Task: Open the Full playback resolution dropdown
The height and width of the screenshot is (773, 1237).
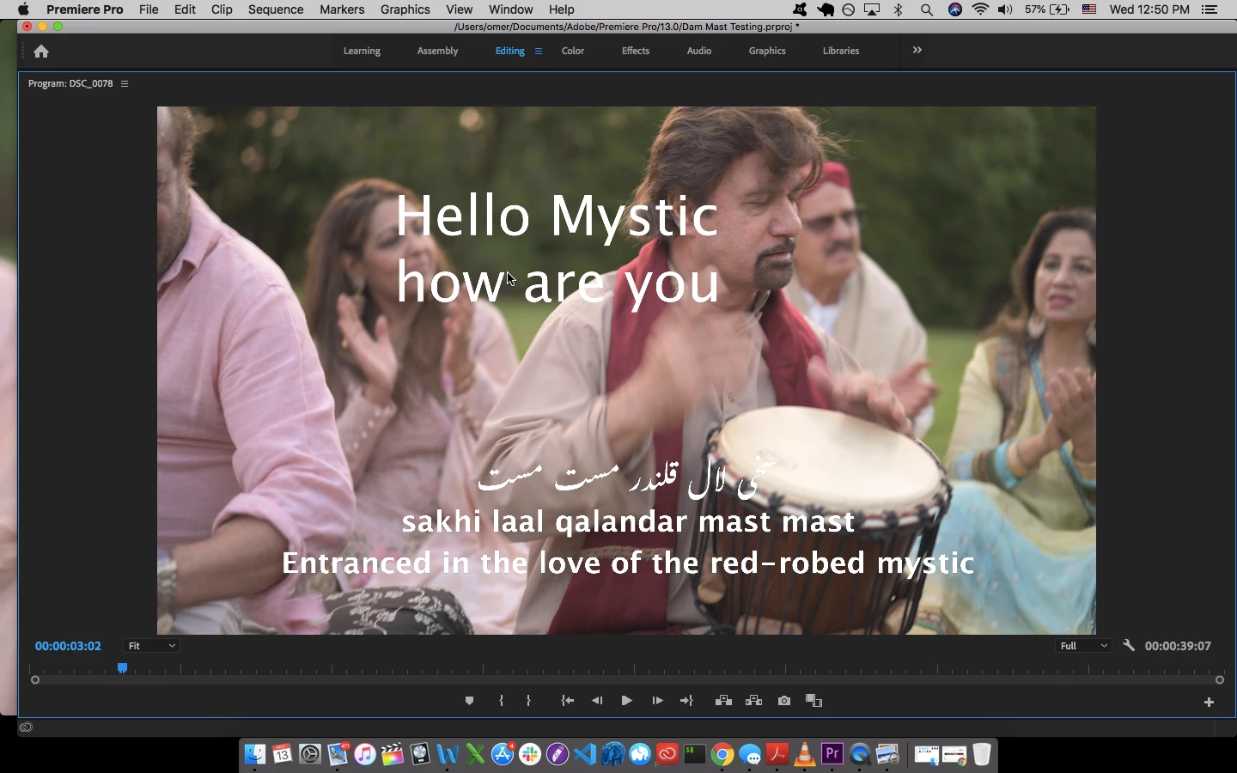Action: (x=1084, y=646)
